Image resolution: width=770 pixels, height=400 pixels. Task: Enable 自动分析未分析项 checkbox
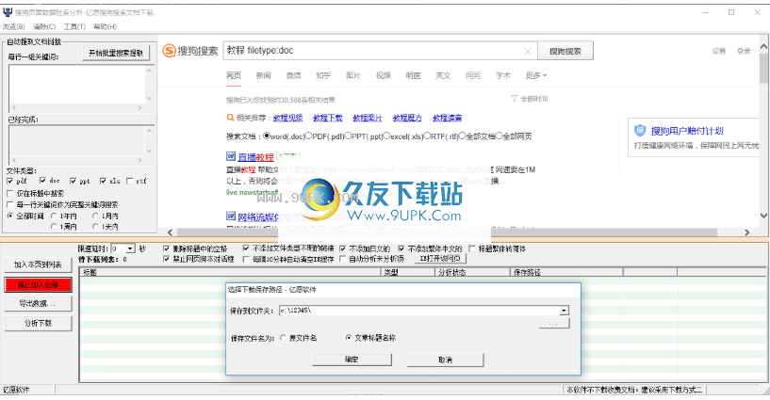(x=343, y=259)
